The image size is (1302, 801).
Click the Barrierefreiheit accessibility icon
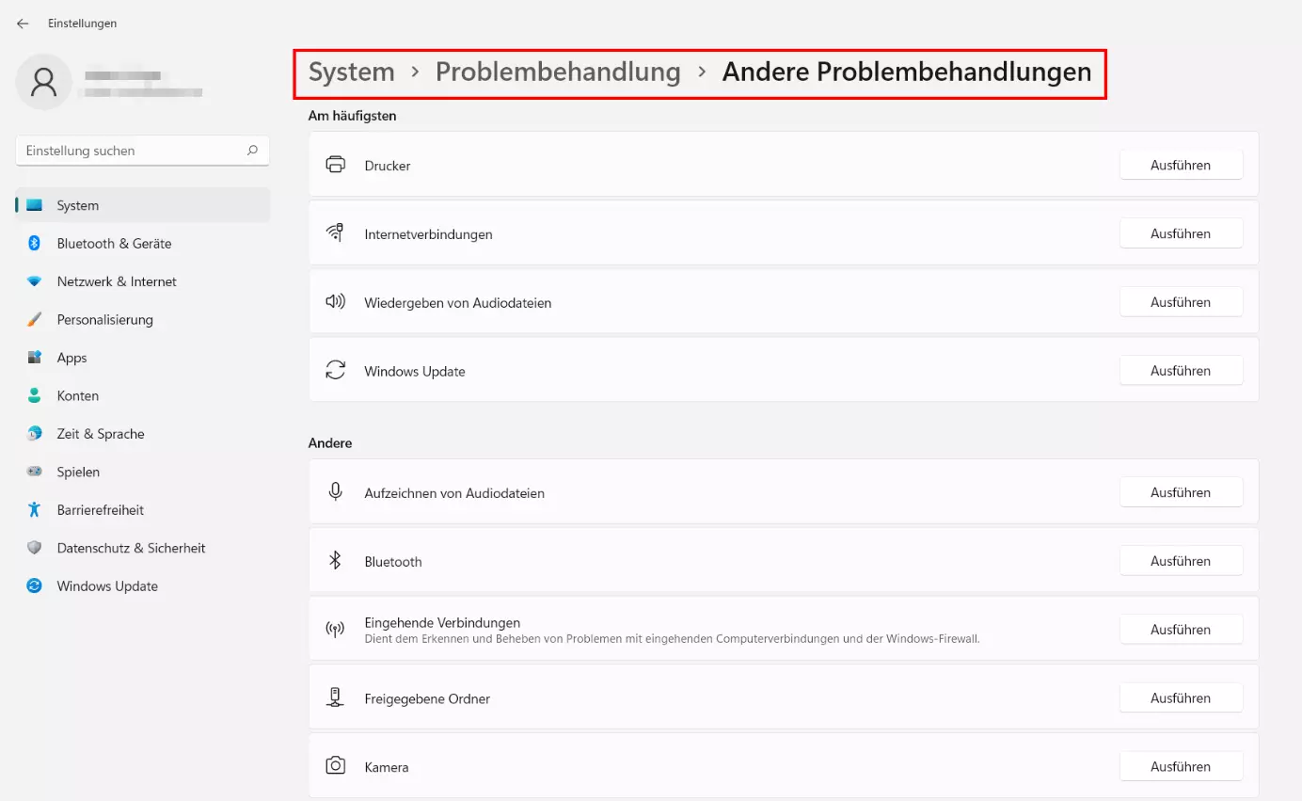(35, 509)
